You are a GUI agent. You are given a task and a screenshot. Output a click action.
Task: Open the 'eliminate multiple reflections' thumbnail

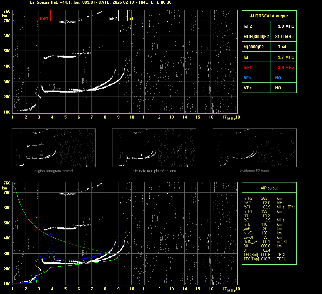154,148
